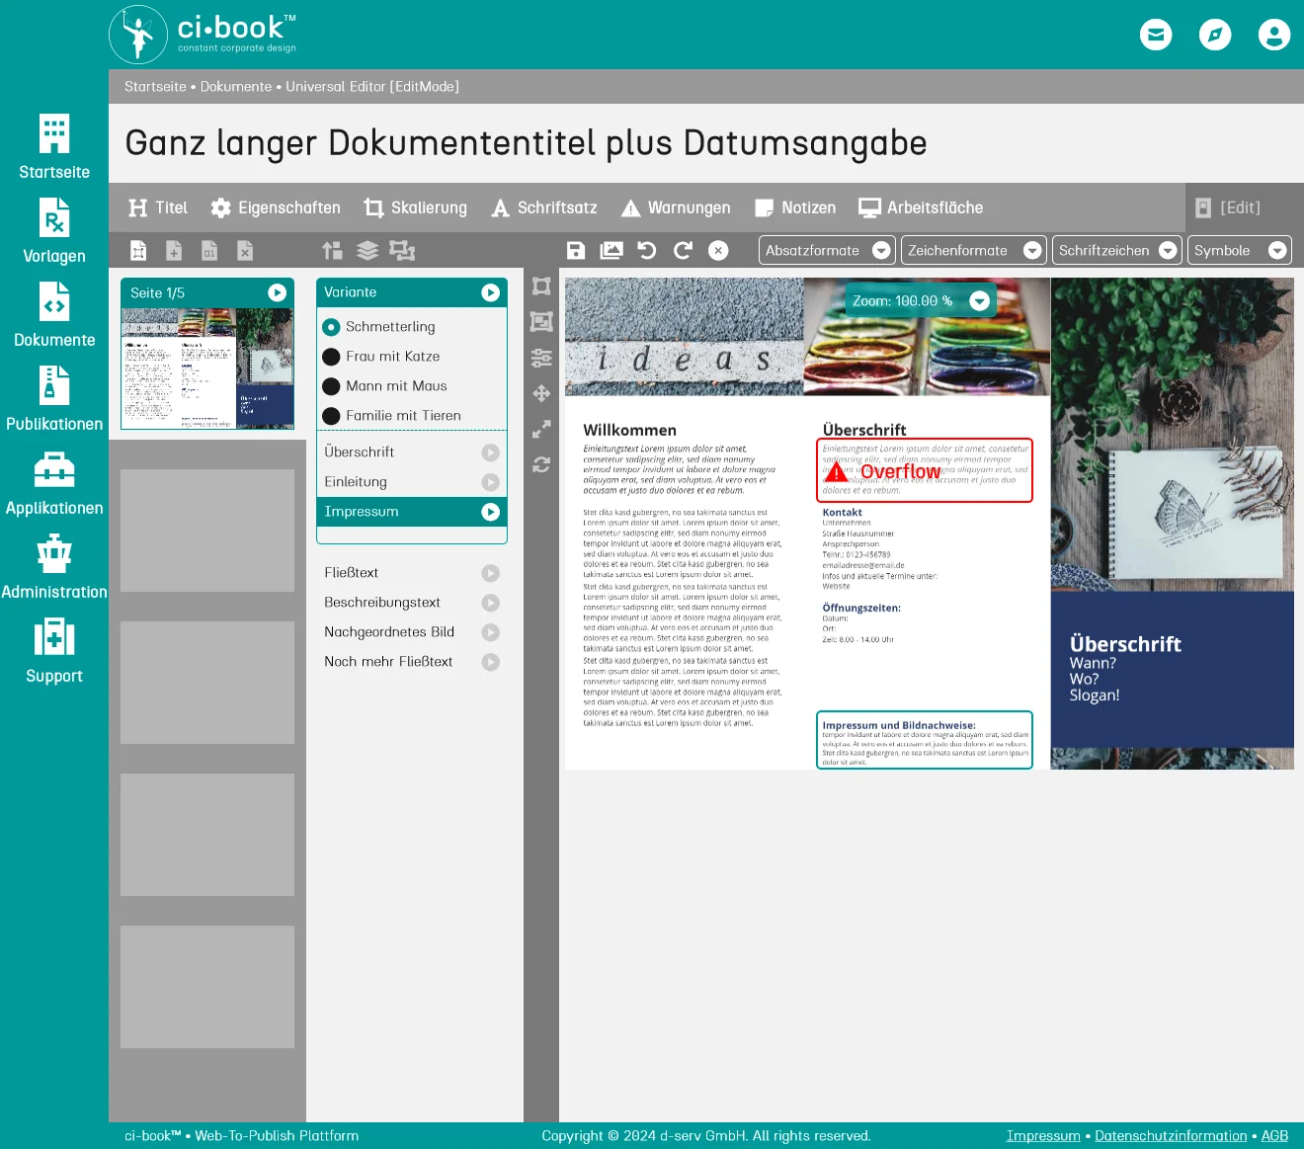Open the Eigenschaften tab
Image resolution: width=1304 pixels, height=1149 pixels.
pyautogui.click(x=276, y=207)
